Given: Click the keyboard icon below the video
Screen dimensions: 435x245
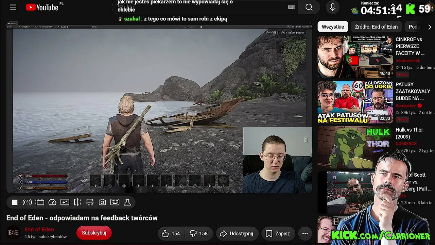Looking at the screenshot, I should click(115, 202).
